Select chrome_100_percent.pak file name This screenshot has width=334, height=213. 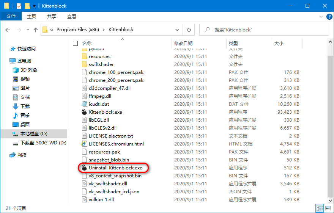click(x=116, y=72)
